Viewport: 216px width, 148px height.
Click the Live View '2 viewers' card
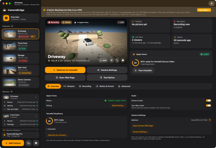click(150, 41)
